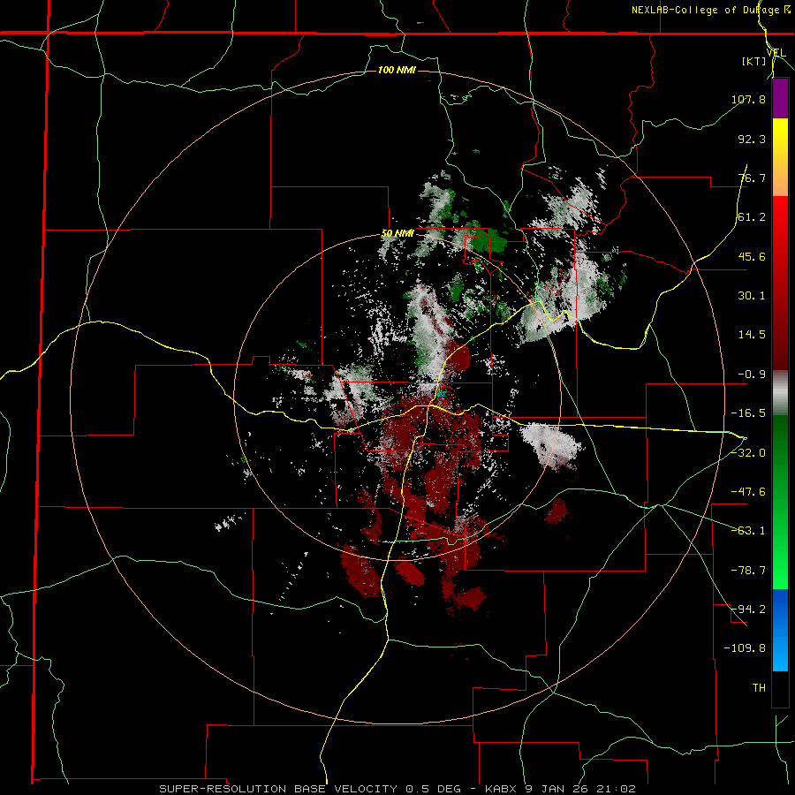Pick the purple segment of velocity color bar
Image resolution: width=795 pixels, height=795 pixels.
(x=780, y=99)
